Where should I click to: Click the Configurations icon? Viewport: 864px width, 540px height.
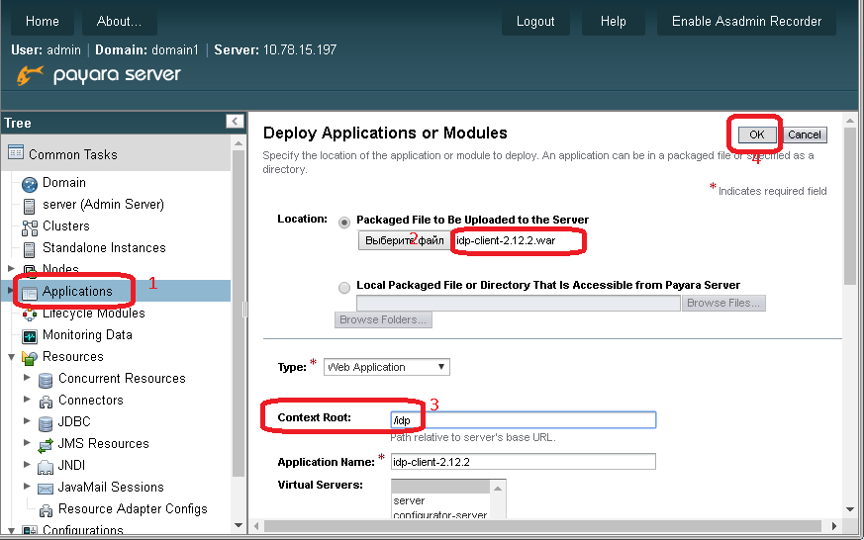coord(30,530)
